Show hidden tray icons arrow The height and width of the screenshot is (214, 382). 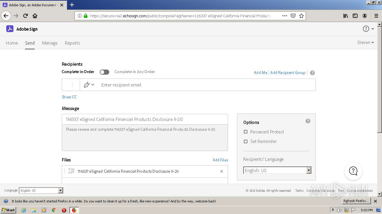(x=333, y=210)
